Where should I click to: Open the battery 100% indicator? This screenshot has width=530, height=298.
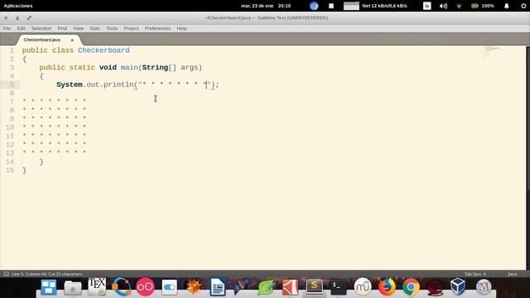[x=482, y=6]
